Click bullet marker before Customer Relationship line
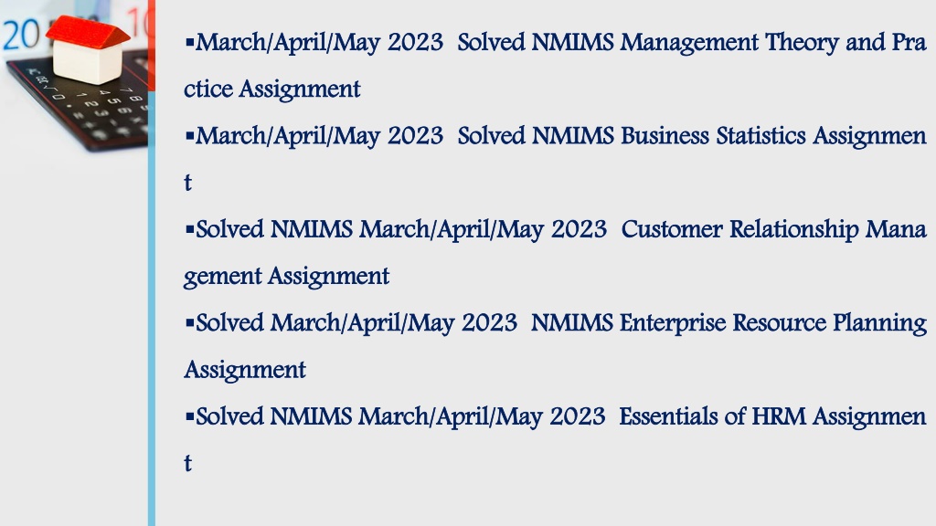This screenshot has height=526, width=936. tap(190, 229)
